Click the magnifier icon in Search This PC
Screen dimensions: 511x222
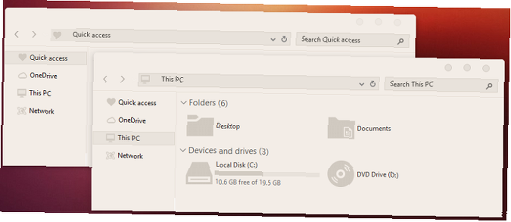click(x=489, y=86)
